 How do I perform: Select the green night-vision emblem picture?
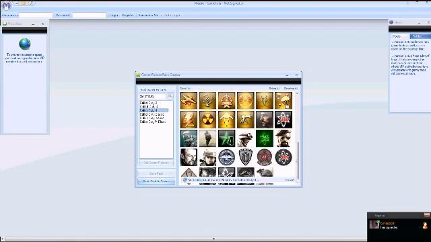point(265,138)
